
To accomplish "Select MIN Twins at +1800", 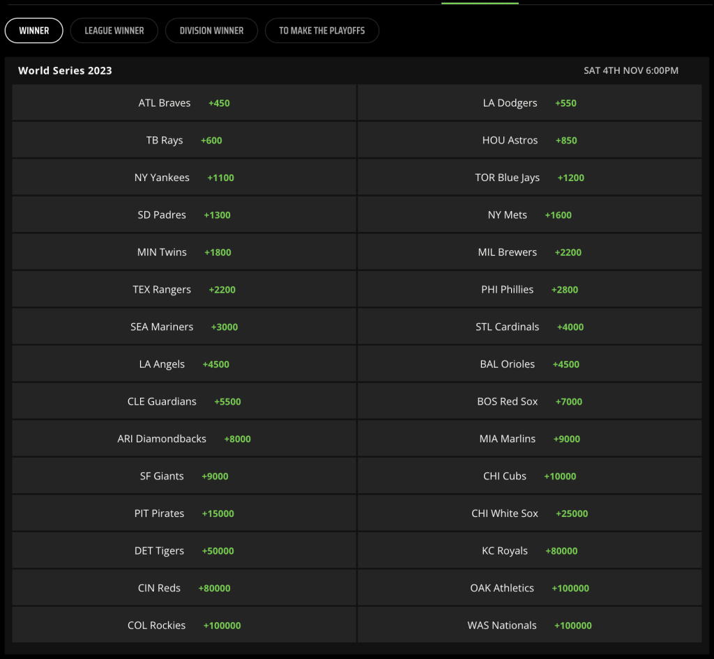I will pyautogui.click(x=184, y=252).
